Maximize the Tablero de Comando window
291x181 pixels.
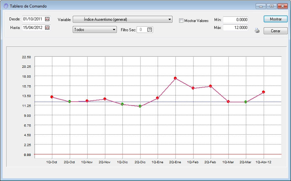272,6
